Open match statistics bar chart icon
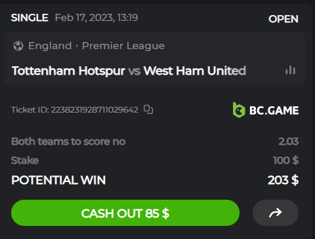This screenshot has height=239, width=315. [x=290, y=70]
